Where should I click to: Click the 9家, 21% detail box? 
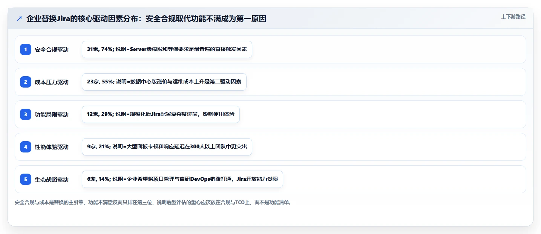pos(167,147)
